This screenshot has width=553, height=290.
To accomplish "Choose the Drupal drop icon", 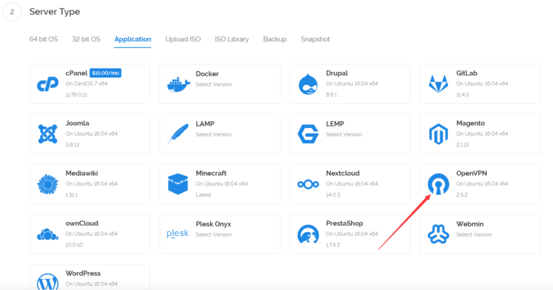I will 308,84.
